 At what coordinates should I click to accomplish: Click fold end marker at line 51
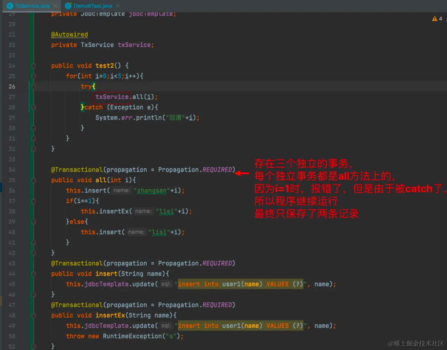coord(34,346)
